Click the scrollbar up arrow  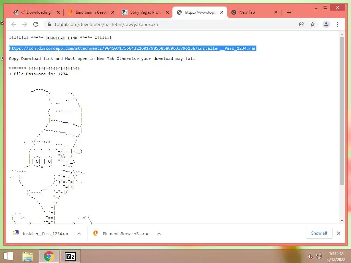(x=342, y=34)
